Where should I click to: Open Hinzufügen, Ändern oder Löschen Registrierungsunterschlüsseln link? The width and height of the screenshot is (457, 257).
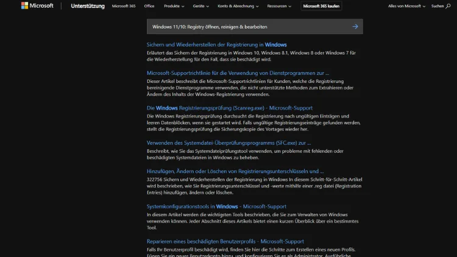235,171
